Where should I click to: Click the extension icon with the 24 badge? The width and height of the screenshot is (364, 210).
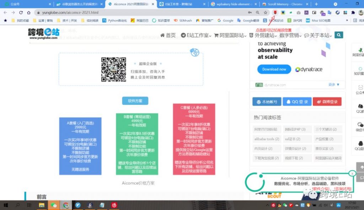322,13
